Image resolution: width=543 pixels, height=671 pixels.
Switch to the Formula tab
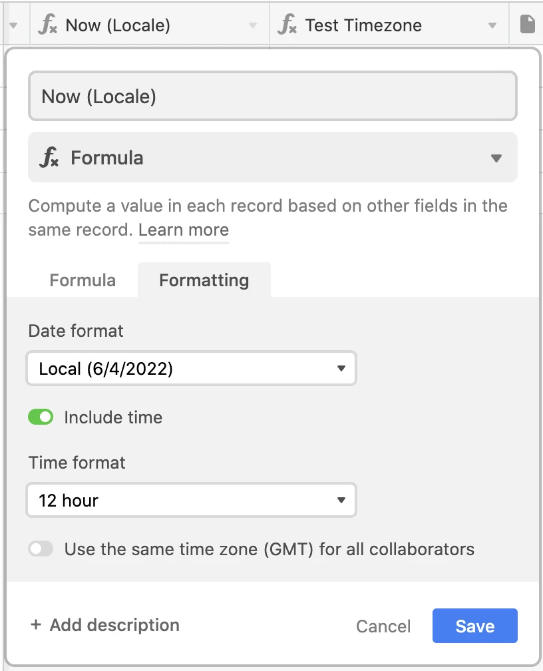click(x=83, y=280)
